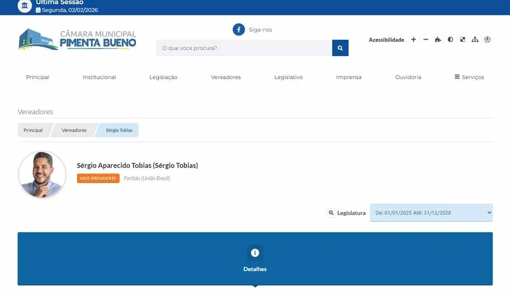Decrease font size with minus icon
This screenshot has width=510, height=294.
coord(426,40)
